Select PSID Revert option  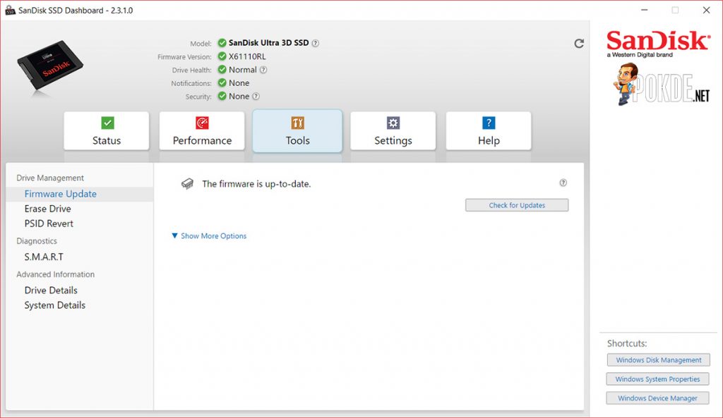pos(49,223)
